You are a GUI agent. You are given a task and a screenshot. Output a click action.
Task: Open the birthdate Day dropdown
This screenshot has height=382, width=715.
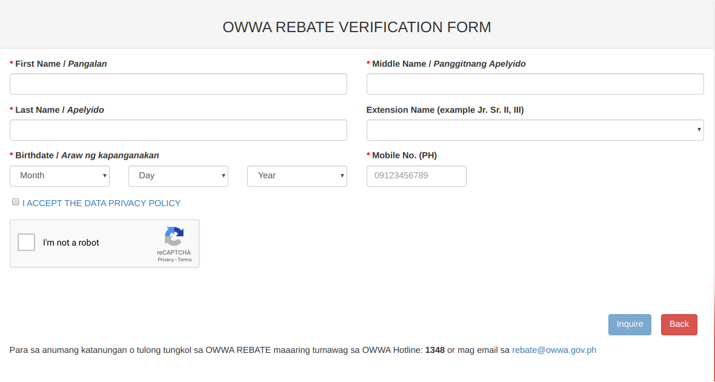coord(178,176)
